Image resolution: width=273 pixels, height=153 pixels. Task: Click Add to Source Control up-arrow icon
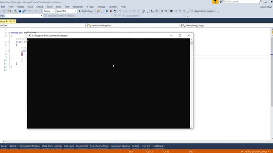242,152
